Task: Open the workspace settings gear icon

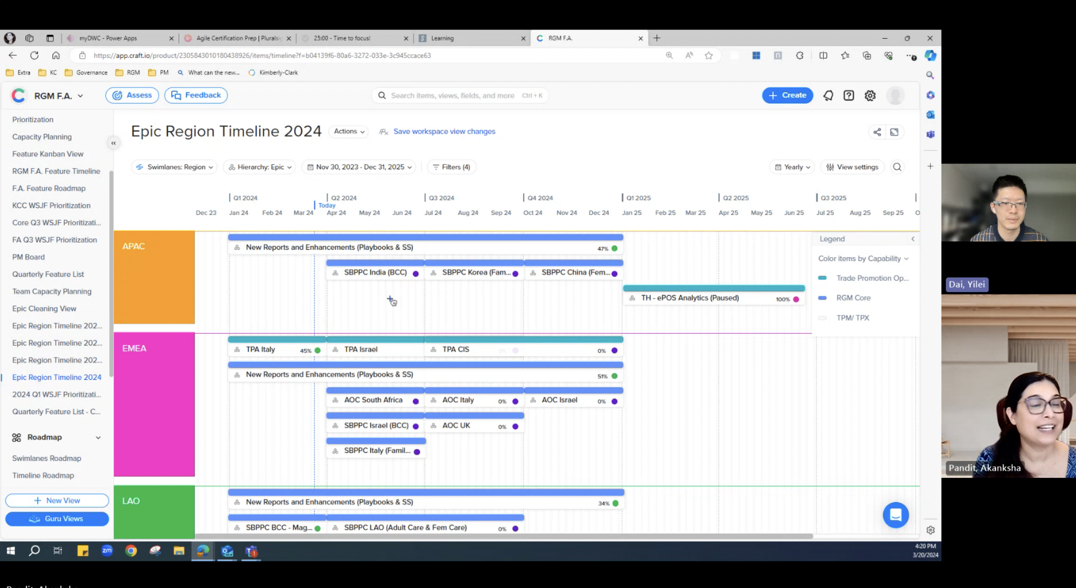Action: pyautogui.click(x=870, y=96)
